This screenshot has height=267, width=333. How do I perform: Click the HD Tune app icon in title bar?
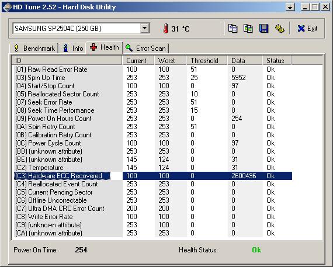(7, 7)
